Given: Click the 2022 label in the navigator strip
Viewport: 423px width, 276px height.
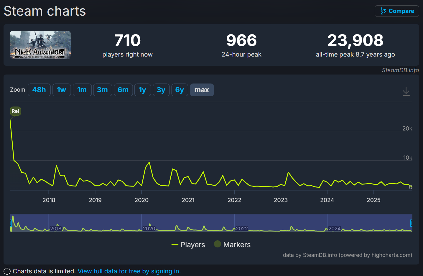Looking at the screenshot, I should click(x=242, y=229).
